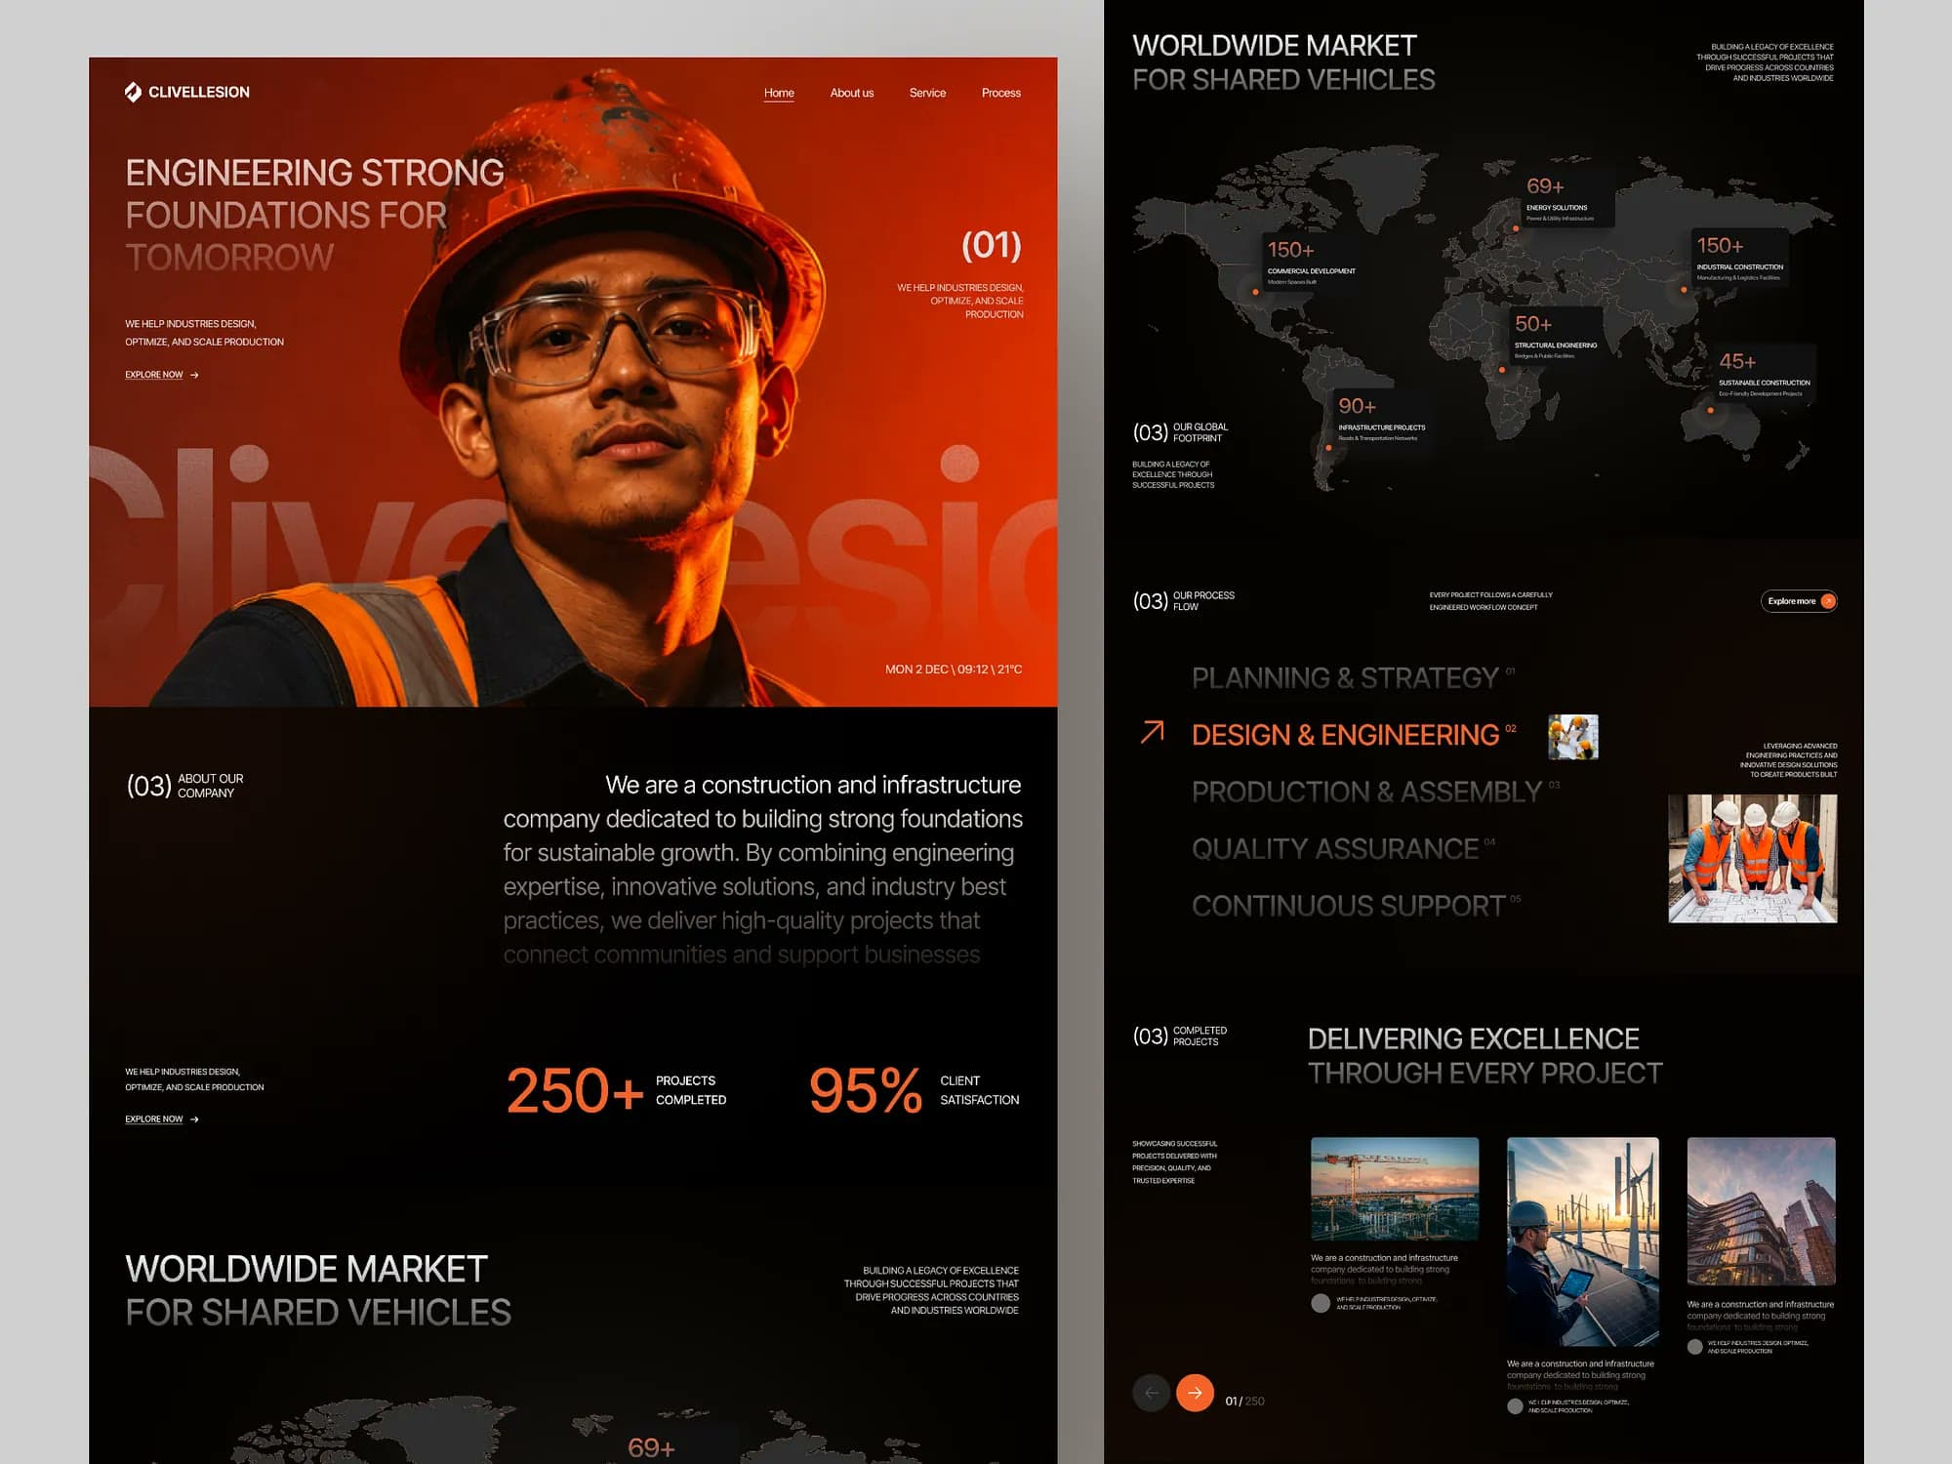The image size is (1952, 1464).
Task: Click the (01) section number in hero
Action: (992, 245)
